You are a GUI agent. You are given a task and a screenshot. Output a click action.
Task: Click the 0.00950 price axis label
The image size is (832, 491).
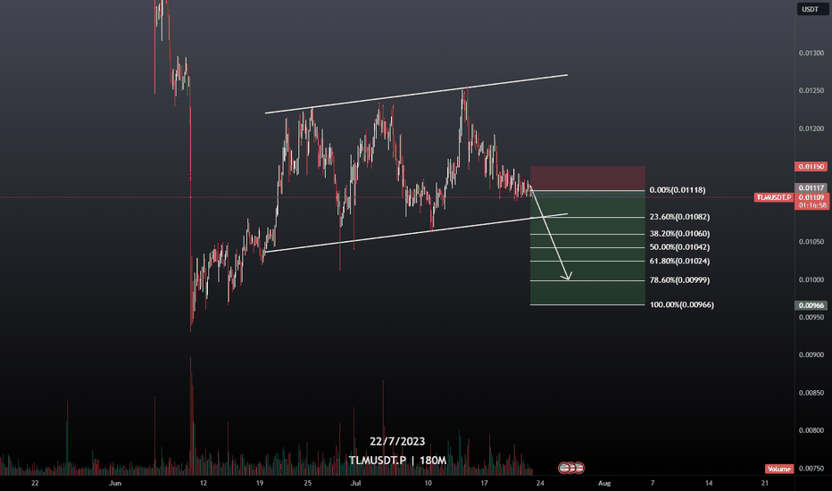point(811,318)
